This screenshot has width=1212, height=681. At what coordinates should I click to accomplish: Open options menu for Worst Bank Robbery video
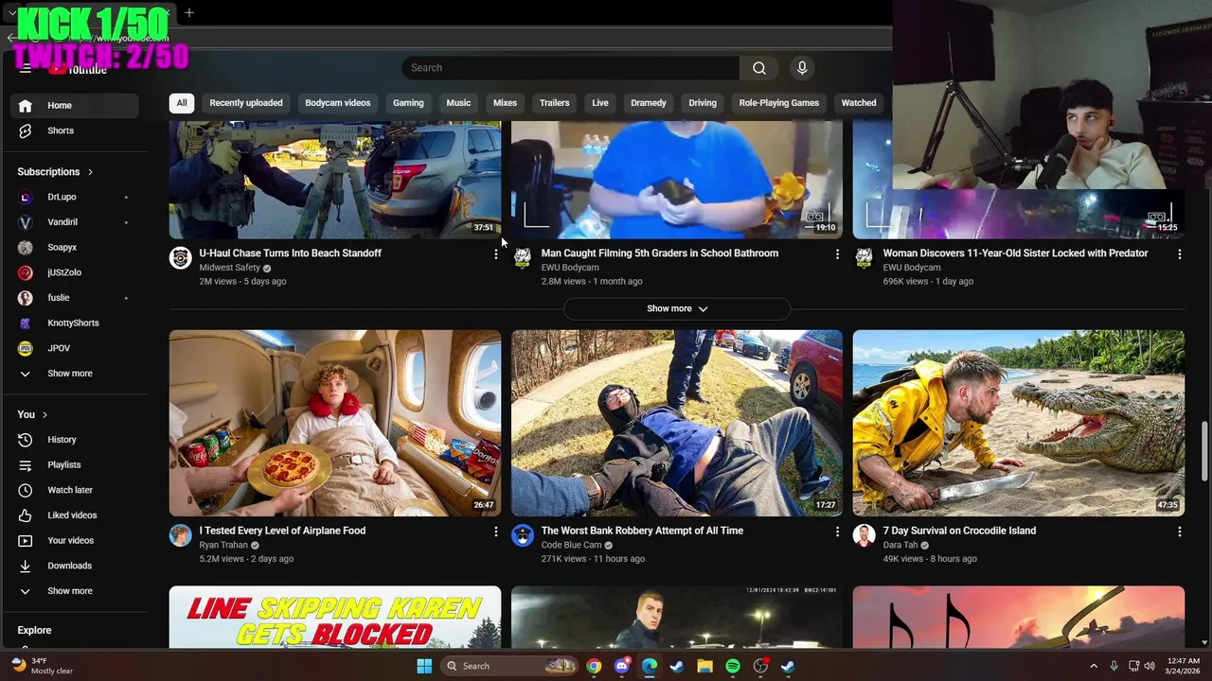837,532
